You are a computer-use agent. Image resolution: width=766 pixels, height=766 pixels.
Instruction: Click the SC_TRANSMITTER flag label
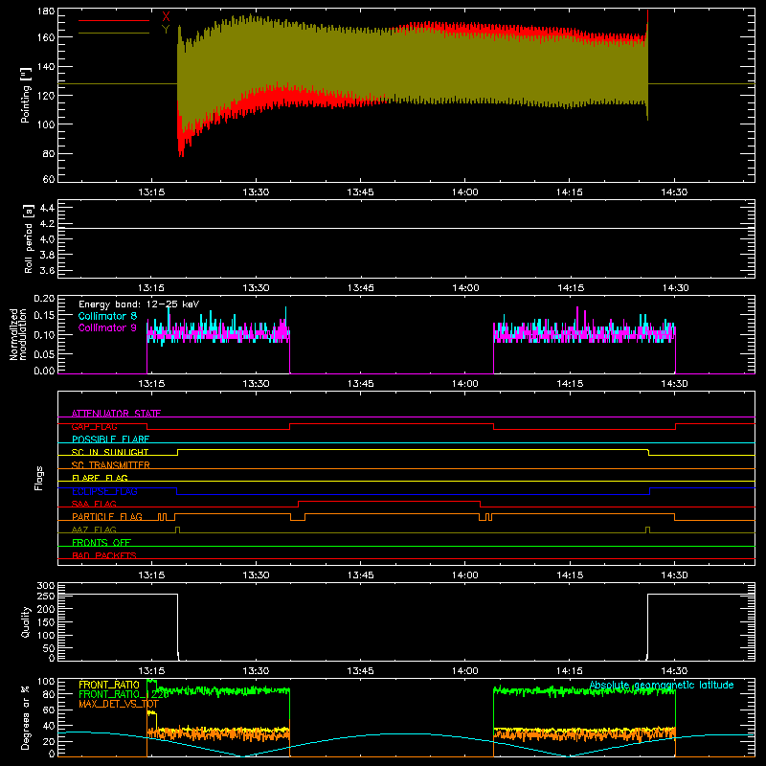(x=111, y=465)
